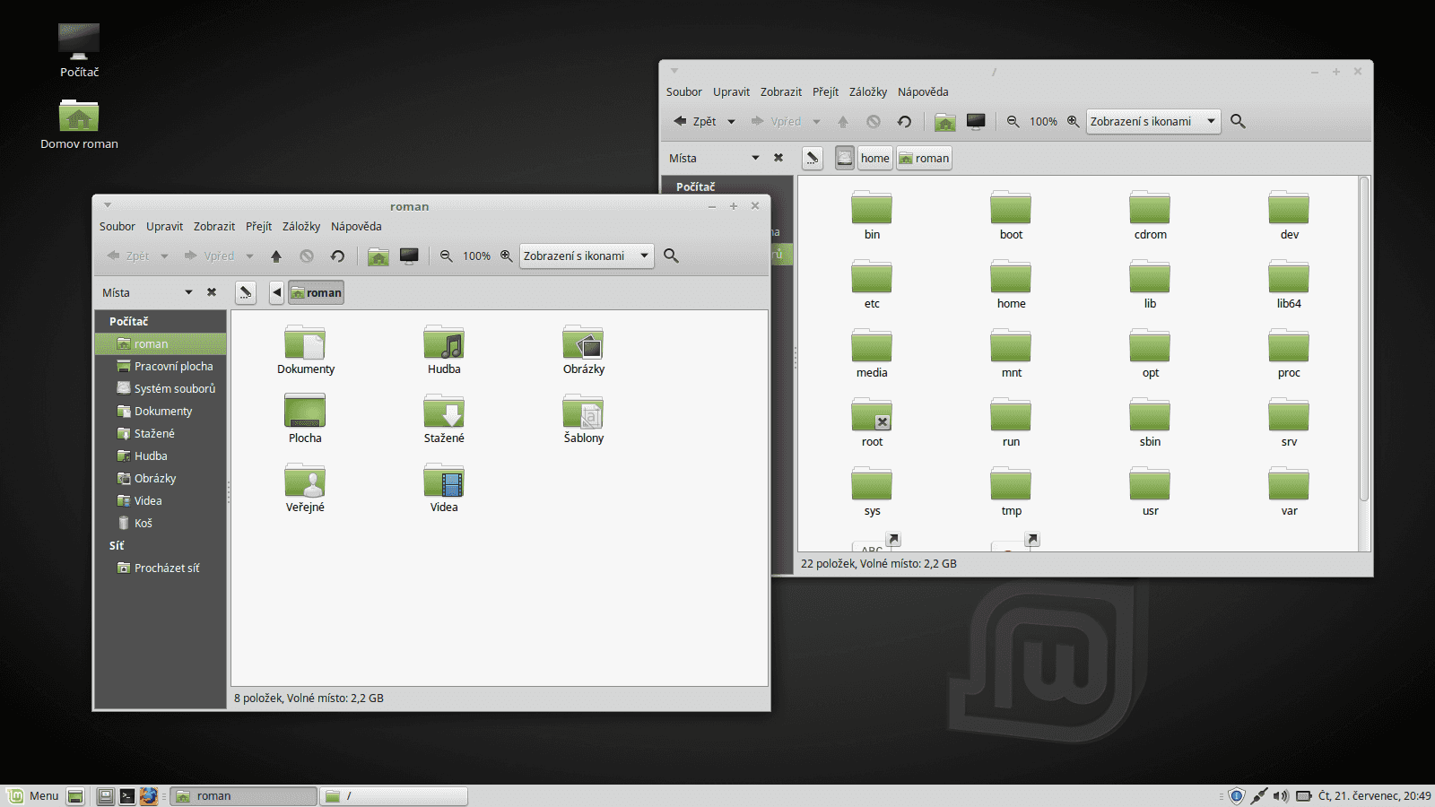This screenshot has width=1435, height=807.
Task: Click the volume icon in the system tray
Action: [1280, 795]
